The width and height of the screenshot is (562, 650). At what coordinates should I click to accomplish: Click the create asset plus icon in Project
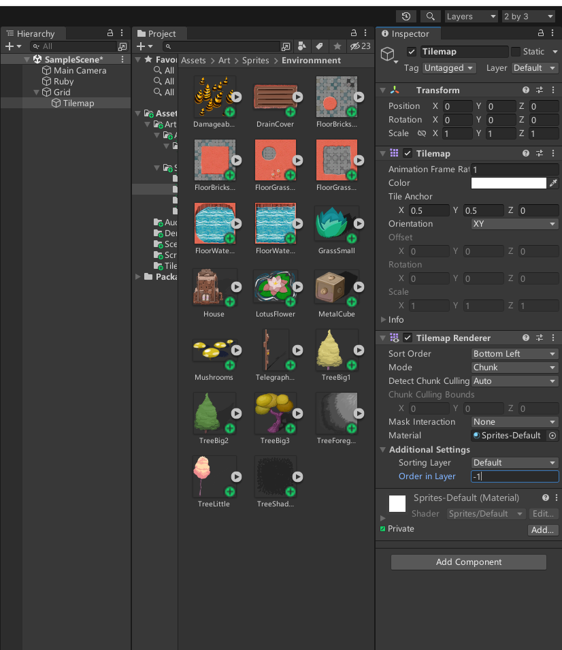tap(141, 46)
